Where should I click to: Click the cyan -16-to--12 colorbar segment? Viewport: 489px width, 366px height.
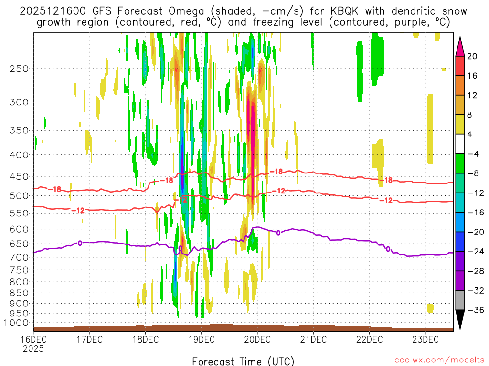(x=460, y=203)
